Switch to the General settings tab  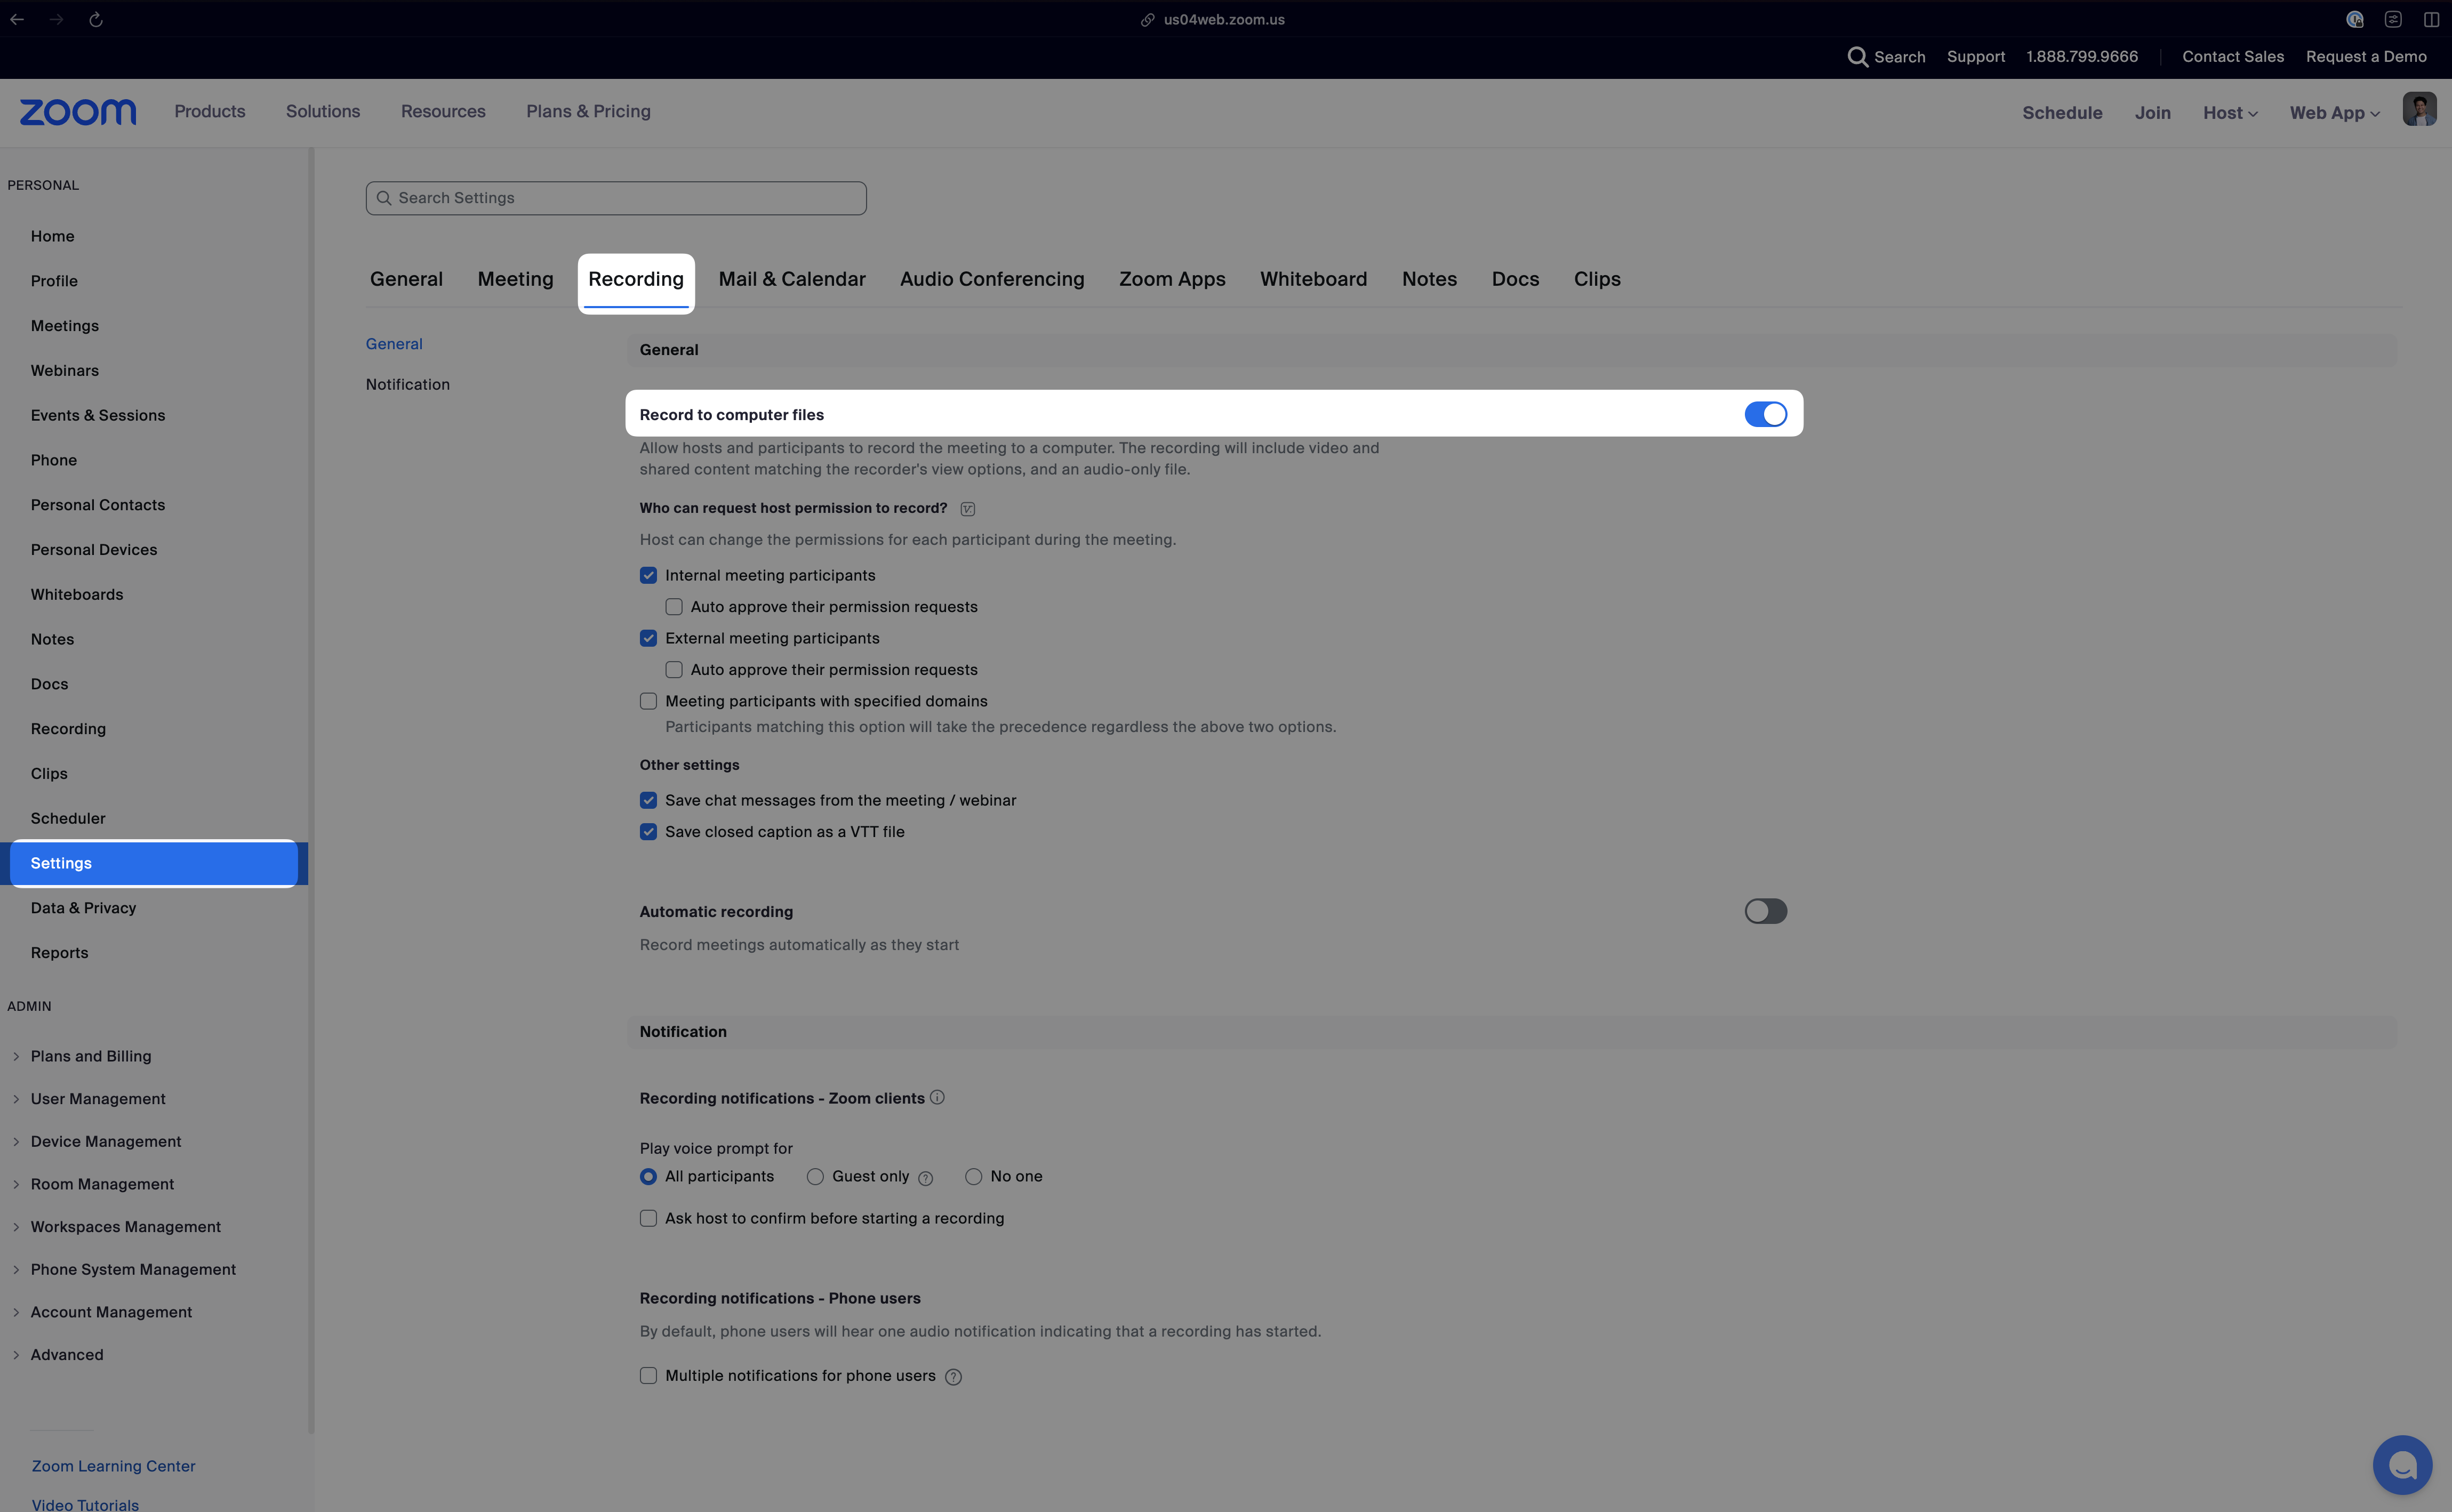(x=406, y=280)
